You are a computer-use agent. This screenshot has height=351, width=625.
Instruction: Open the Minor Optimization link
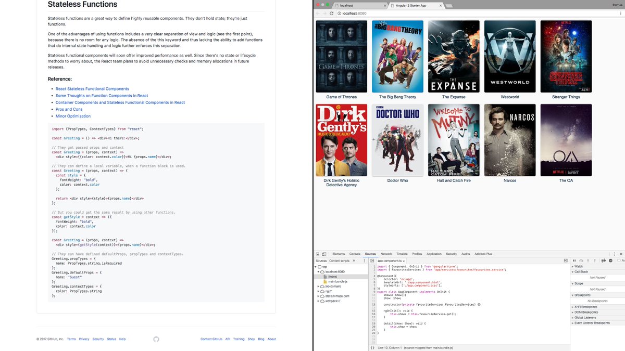(73, 116)
